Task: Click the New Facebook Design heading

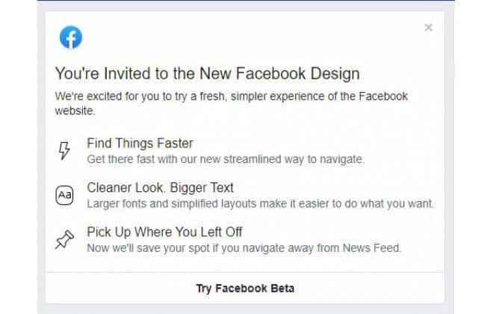Action: coord(208,73)
